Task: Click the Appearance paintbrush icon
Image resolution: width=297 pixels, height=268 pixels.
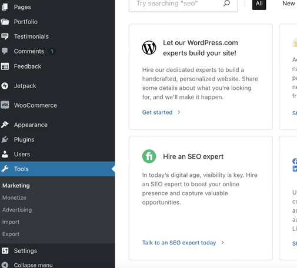Action: coord(5,125)
